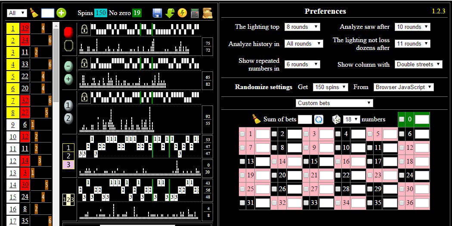The image size is (452, 226).
Task: Click spin number 35 in history list
Action: (x=25, y=221)
